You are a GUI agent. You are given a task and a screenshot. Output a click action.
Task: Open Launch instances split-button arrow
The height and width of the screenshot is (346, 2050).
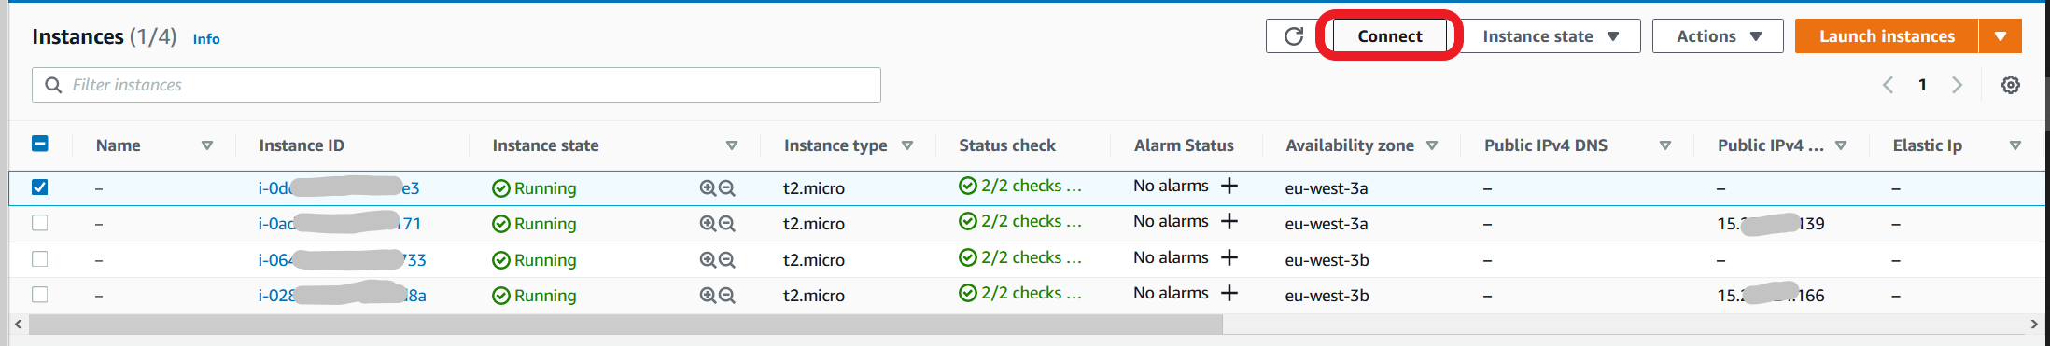[x=2001, y=36]
